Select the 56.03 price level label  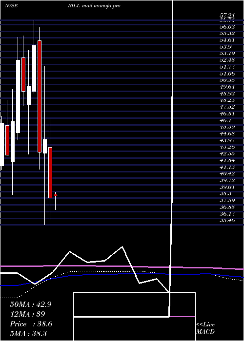(x=227, y=26)
